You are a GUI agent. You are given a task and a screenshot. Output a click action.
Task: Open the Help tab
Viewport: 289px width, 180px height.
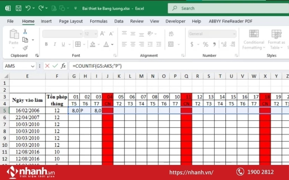click(196, 21)
